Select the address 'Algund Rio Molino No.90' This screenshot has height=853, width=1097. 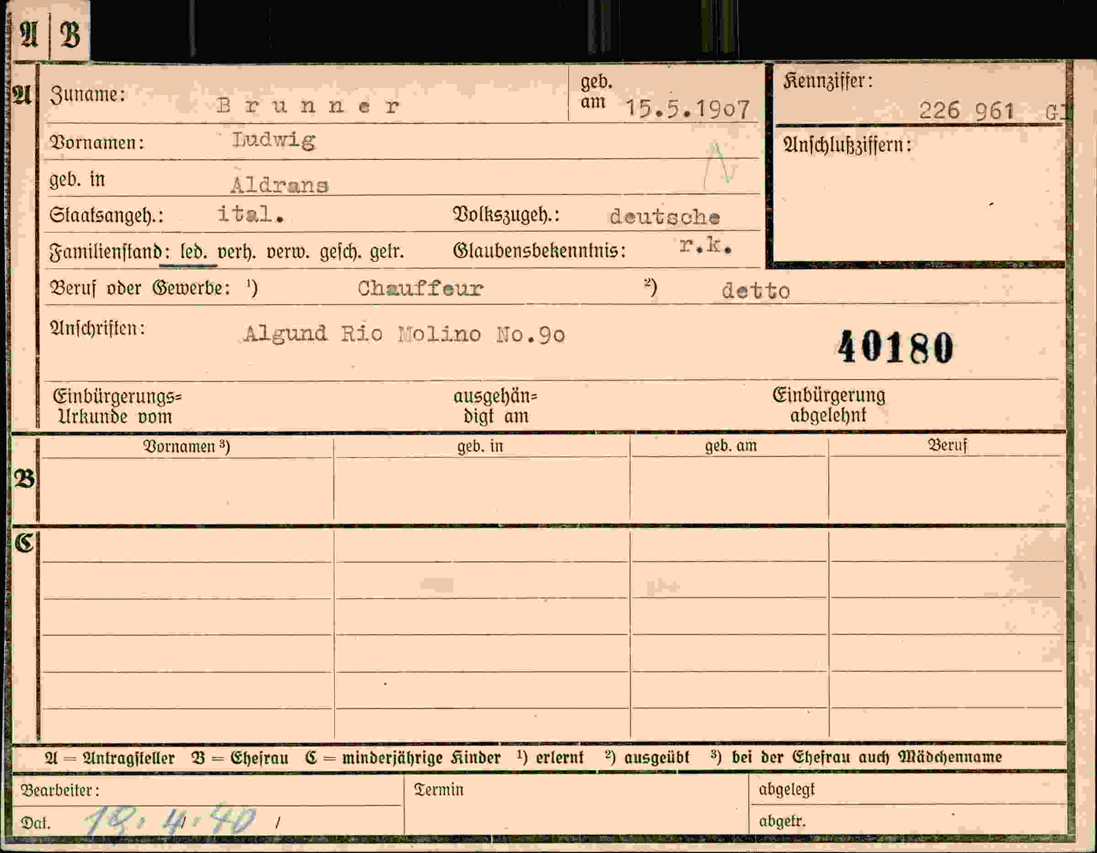[x=405, y=334]
